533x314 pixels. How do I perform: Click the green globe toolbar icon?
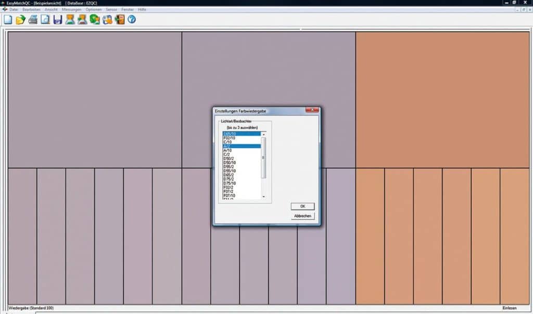point(95,20)
